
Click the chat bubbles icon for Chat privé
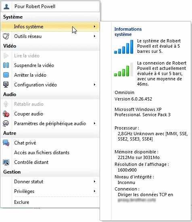pos(6,143)
